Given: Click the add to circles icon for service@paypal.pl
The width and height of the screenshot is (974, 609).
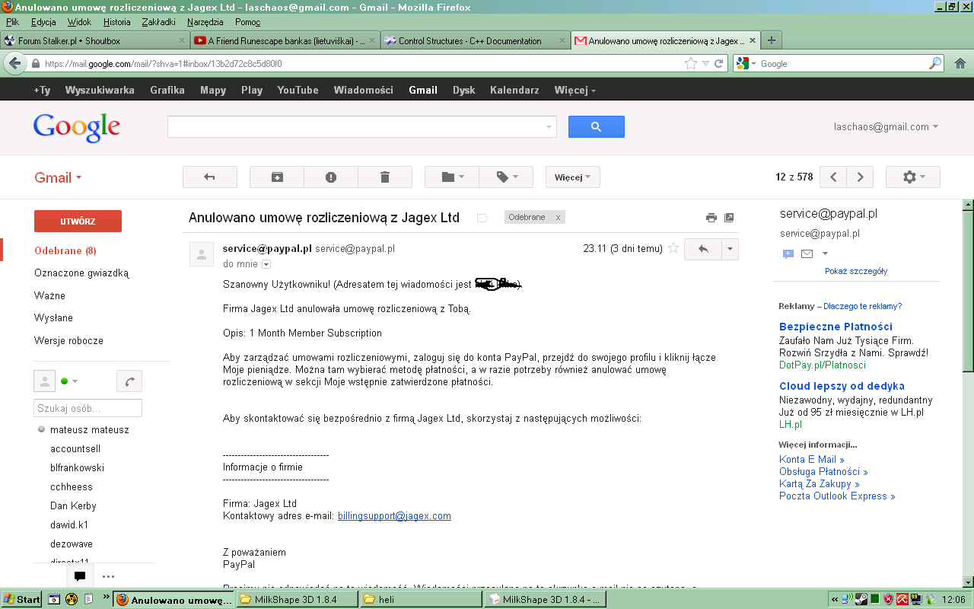Looking at the screenshot, I should [x=788, y=253].
